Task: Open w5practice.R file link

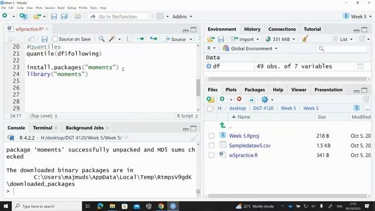Action: 243,155
